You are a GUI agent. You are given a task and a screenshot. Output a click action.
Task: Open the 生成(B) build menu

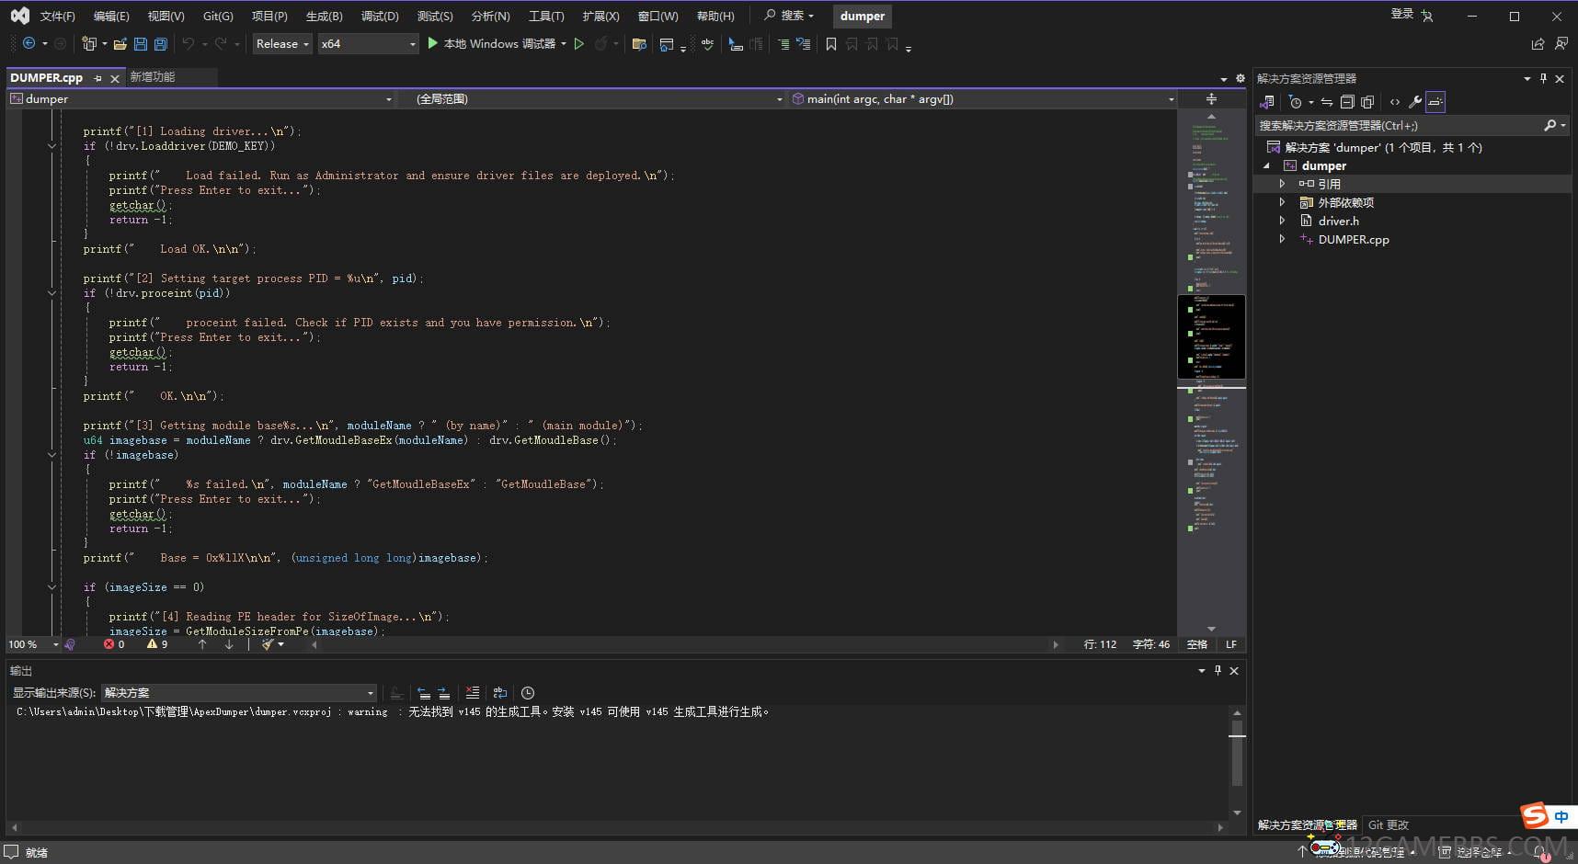point(324,17)
